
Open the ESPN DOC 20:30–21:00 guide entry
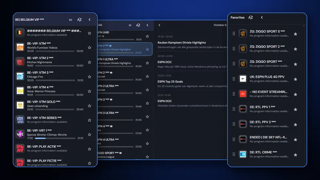click(x=192, y=62)
